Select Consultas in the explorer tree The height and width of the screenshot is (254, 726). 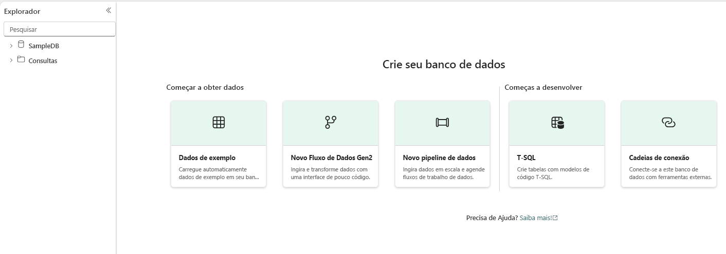[x=43, y=61]
